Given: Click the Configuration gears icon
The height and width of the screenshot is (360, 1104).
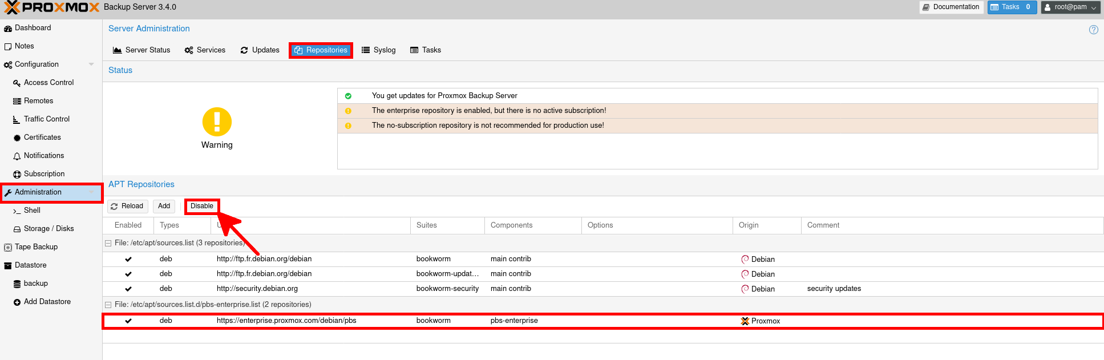Looking at the screenshot, I should [8, 64].
